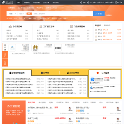
Task: Open 嘉兴人力资源和社会保障局 logo image
Action: pos(97,88)
